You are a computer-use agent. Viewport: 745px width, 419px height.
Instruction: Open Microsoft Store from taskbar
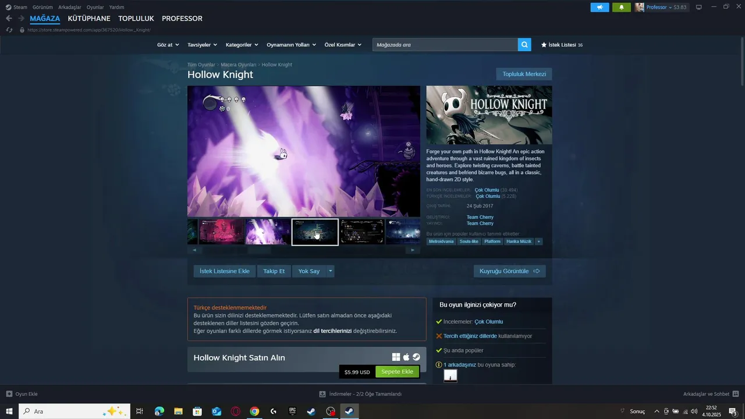tap(197, 411)
